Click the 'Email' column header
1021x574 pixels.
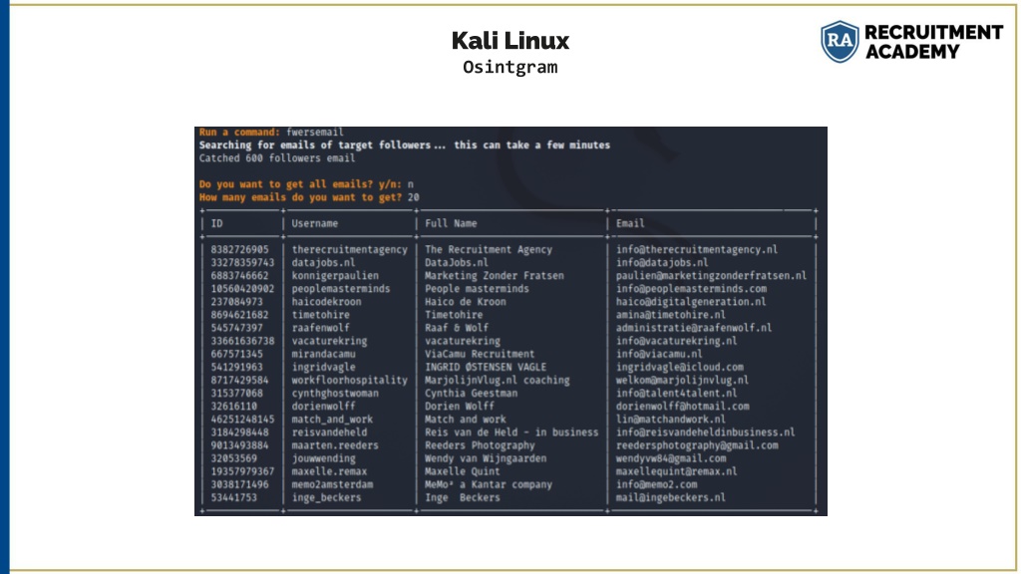tap(630, 223)
